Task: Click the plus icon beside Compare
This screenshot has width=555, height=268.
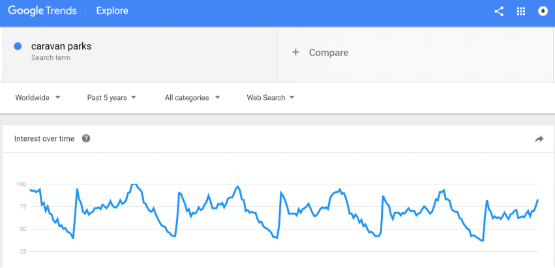Action: (295, 52)
